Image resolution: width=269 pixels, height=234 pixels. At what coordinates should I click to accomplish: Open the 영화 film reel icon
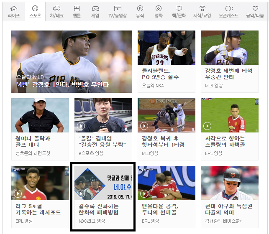(x=159, y=8)
